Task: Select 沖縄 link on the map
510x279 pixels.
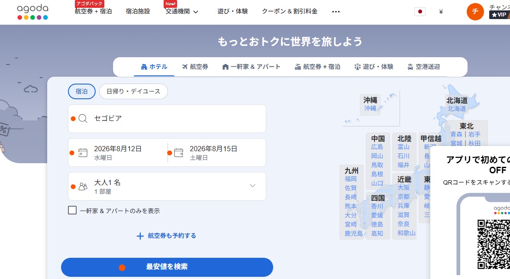Action: point(370,108)
